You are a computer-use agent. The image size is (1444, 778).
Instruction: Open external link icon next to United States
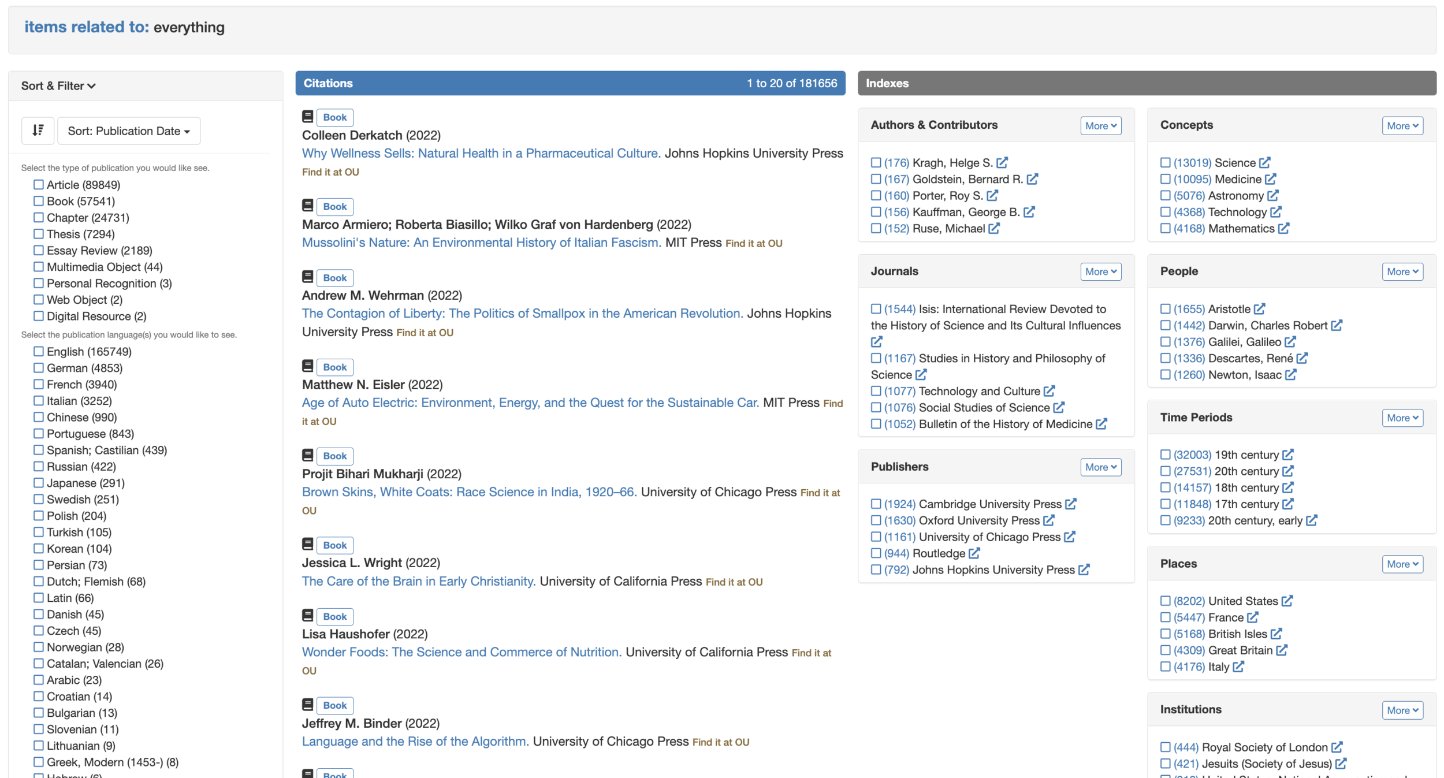coord(1287,601)
